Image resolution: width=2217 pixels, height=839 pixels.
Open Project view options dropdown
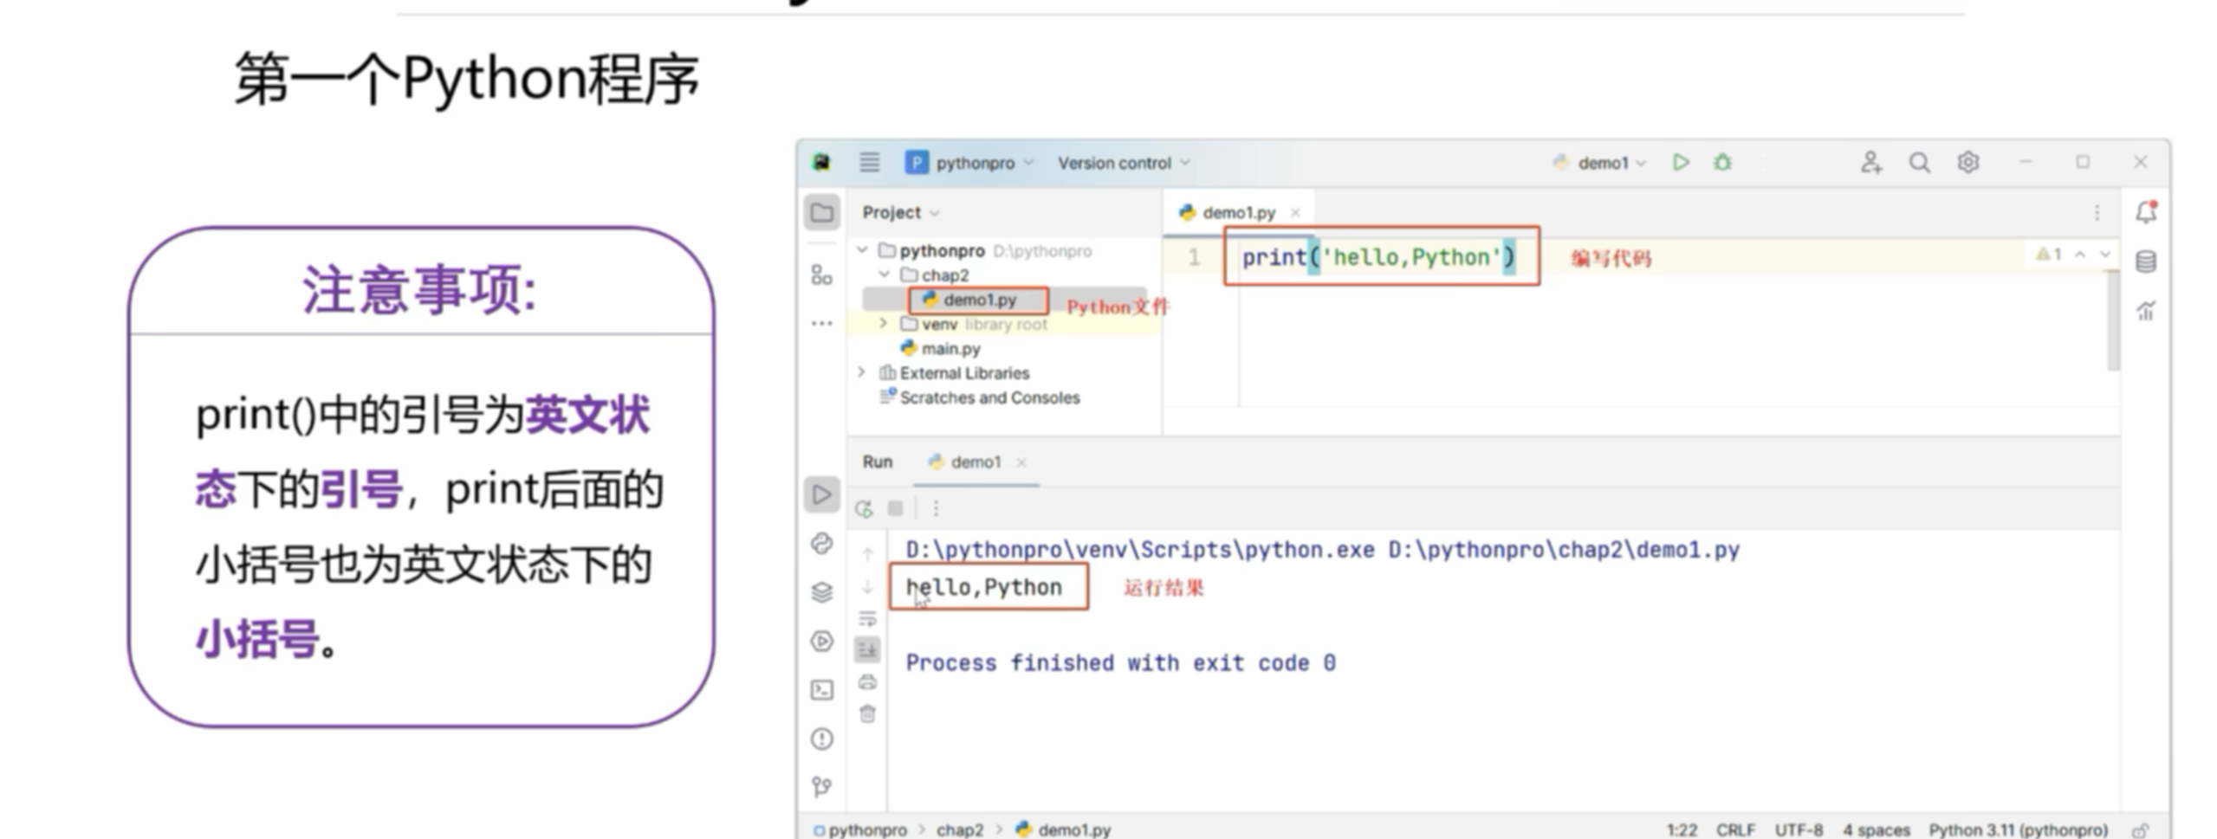(900, 212)
